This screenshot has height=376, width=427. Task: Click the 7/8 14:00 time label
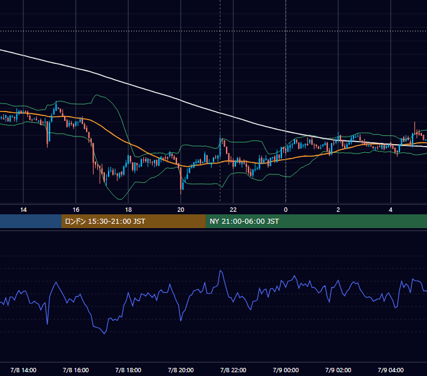coord(23,370)
